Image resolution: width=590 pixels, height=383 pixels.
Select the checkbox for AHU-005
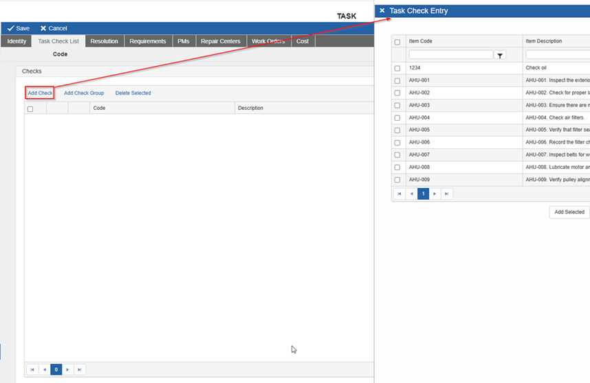point(397,130)
